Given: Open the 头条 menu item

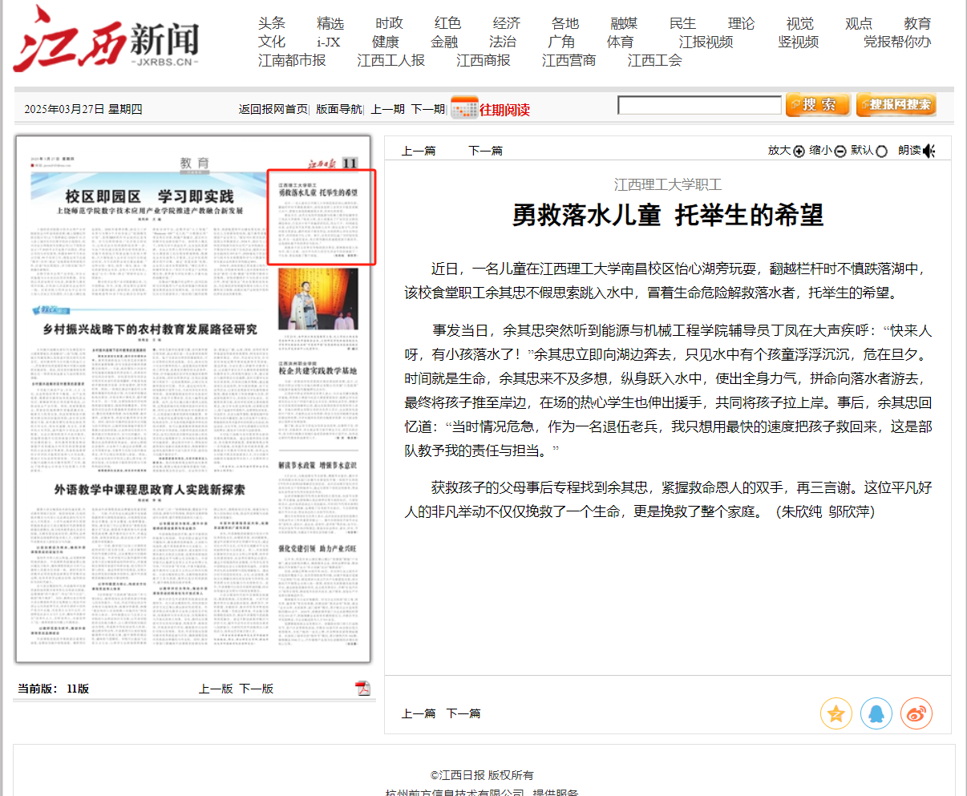Looking at the screenshot, I should [x=272, y=23].
